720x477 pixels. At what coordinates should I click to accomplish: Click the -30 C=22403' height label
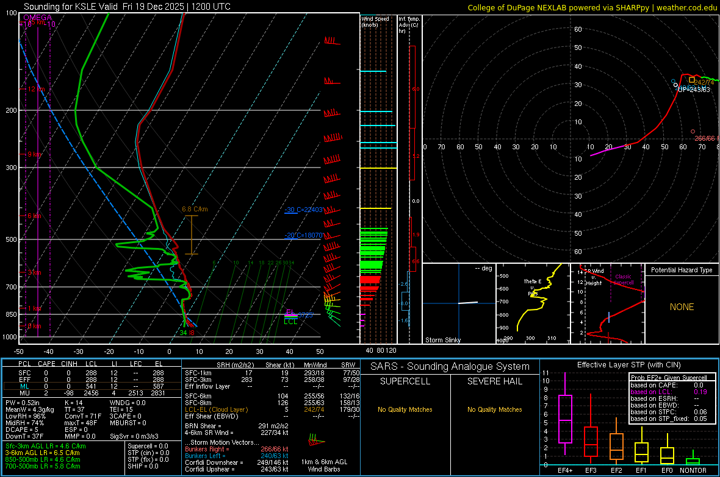coord(303,210)
